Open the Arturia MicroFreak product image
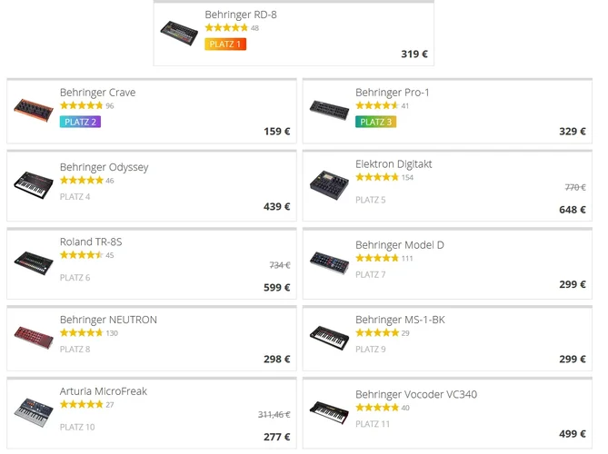The height and width of the screenshot is (454, 608). tap(34, 411)
